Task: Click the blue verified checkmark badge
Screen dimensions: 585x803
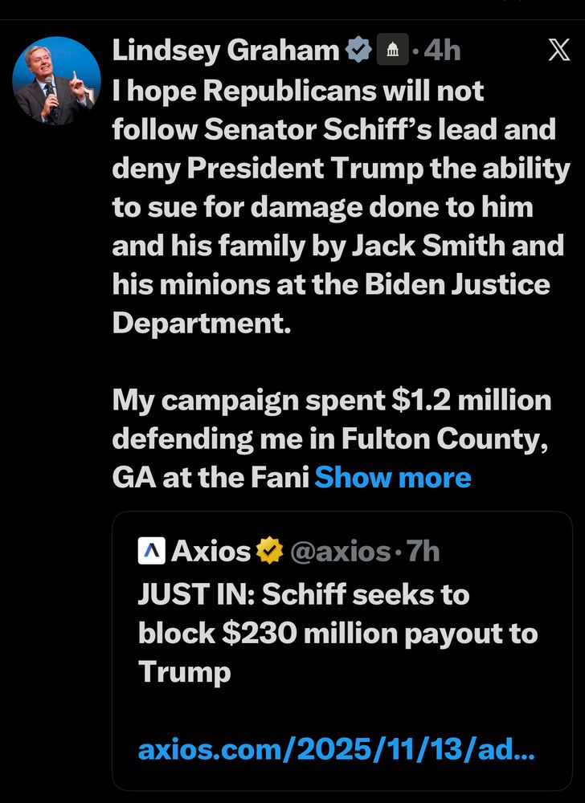Action: (x=358, y=51)
